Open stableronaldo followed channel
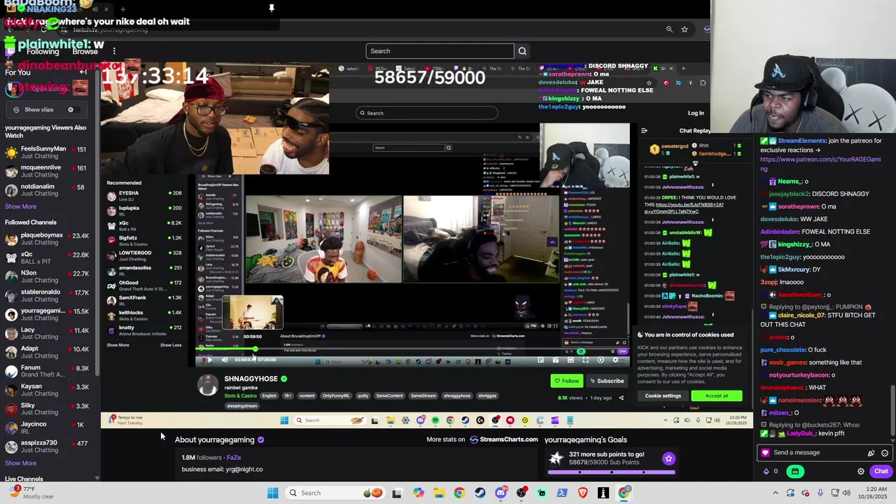The image size is (896, 504). point(48,295)
